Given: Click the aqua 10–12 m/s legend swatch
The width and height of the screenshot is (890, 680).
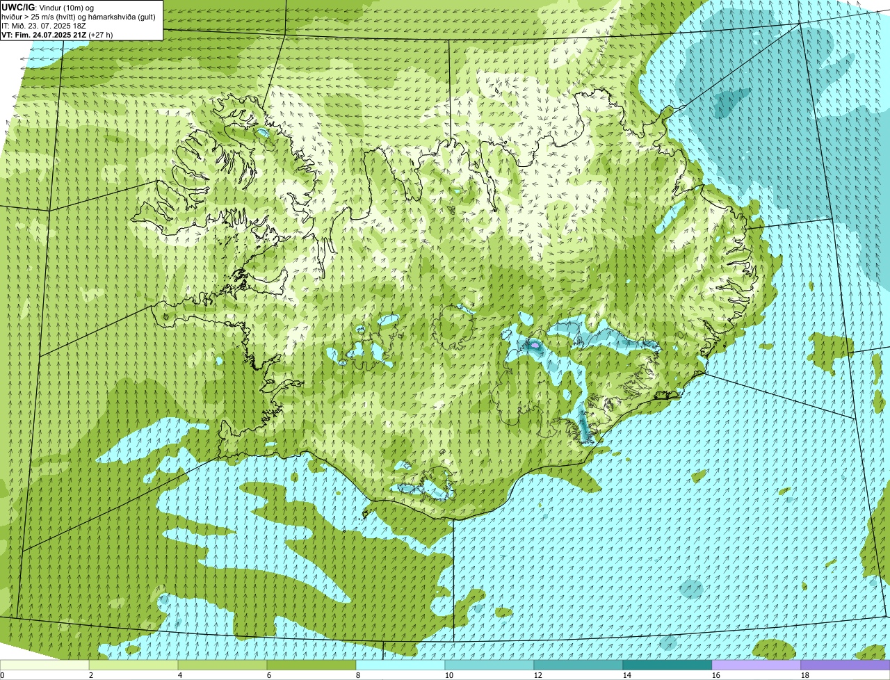Looking at the screenshot, I should pyautogui.click(x=489, y=665).
